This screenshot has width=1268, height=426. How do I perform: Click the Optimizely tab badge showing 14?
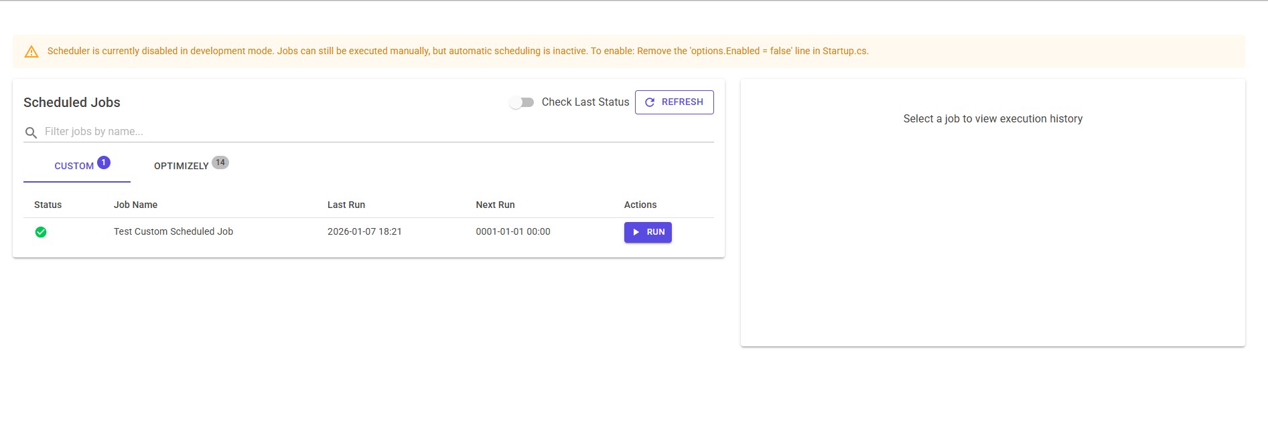(x=220, y=163)
